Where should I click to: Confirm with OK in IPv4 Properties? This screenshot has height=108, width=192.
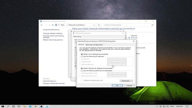click(x=117, y=85)
